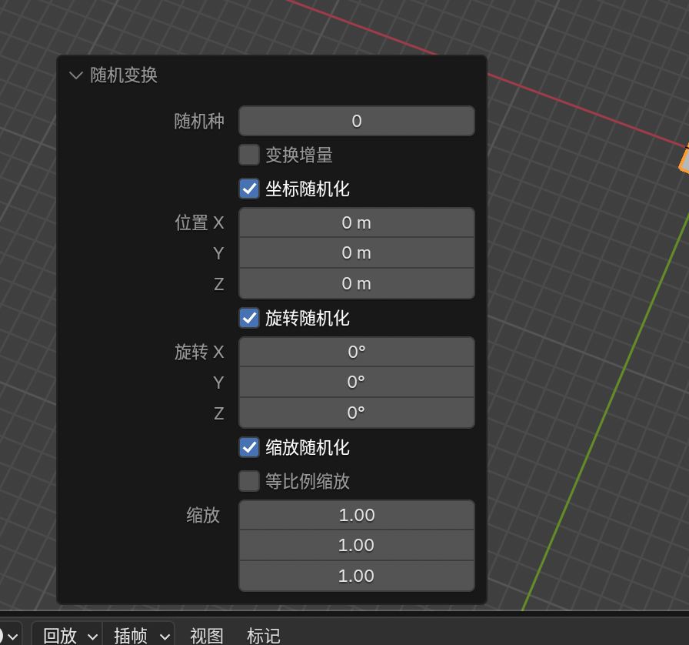Disable the 旋转随机化 checkbox
689x645 pixels.
pos(249,318)
